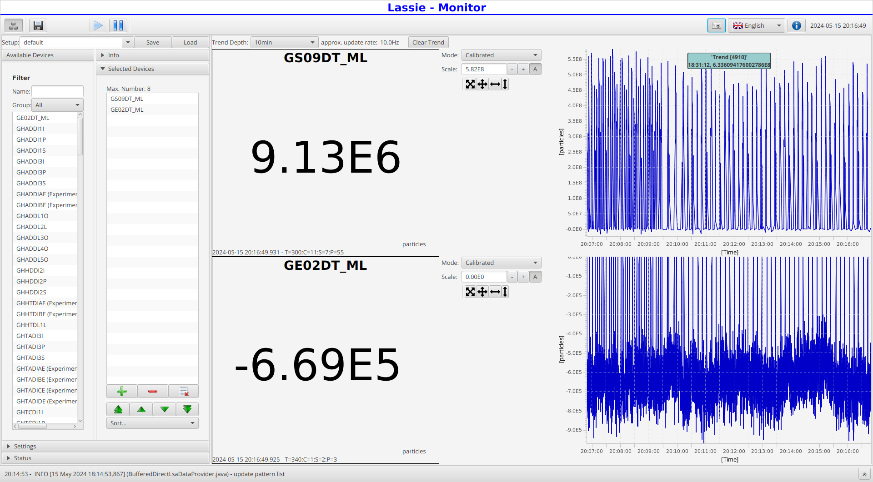Viewport: 873px width, 482px height.
Task: Add device with the green plus icon
Action: coord(122,391)
